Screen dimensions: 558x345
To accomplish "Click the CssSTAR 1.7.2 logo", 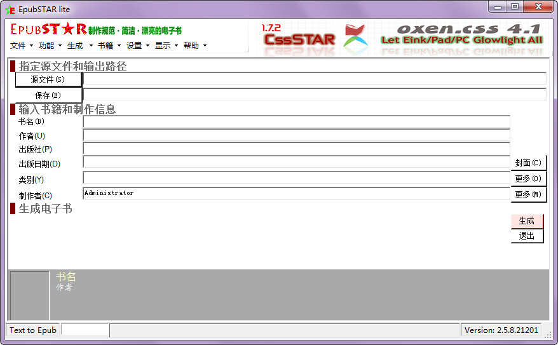I will click(298, 36).
